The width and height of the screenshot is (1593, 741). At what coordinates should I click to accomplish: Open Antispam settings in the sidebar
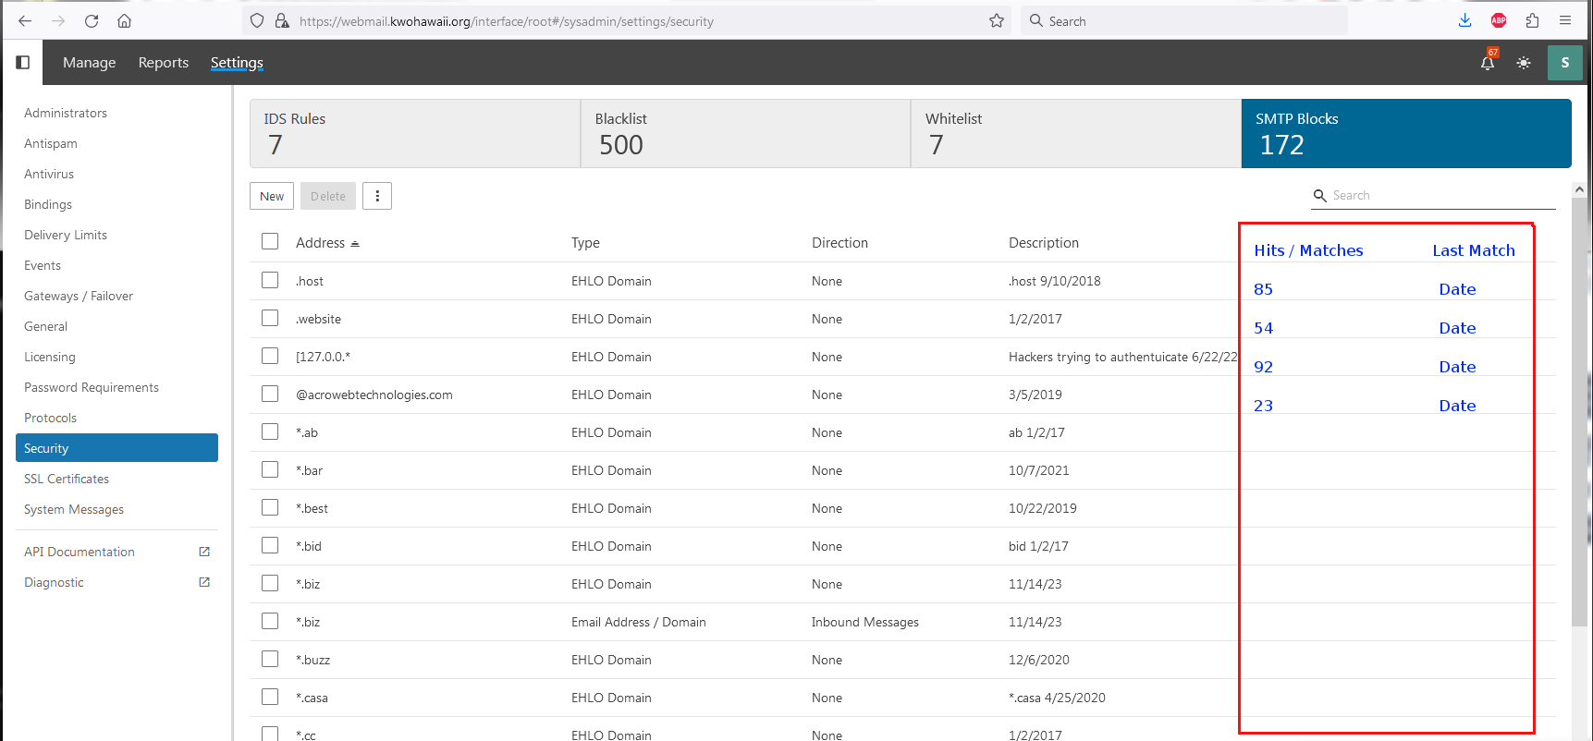(x=51, y=143)
